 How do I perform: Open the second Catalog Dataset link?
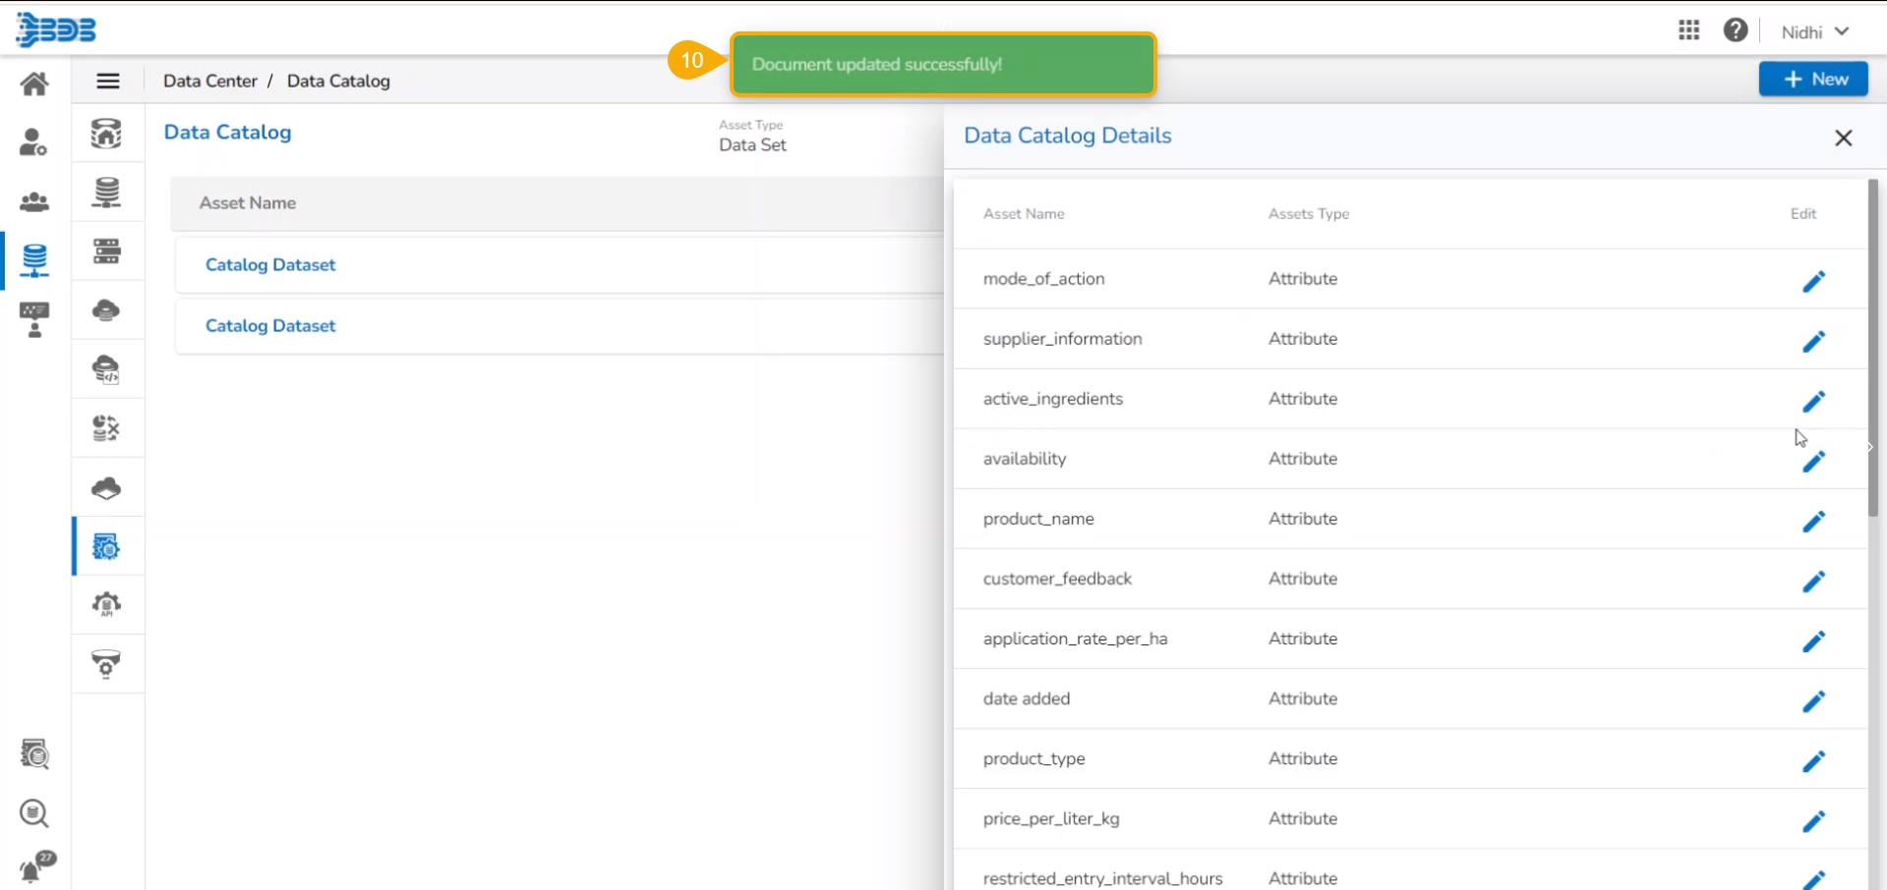(x=270, y=326)
